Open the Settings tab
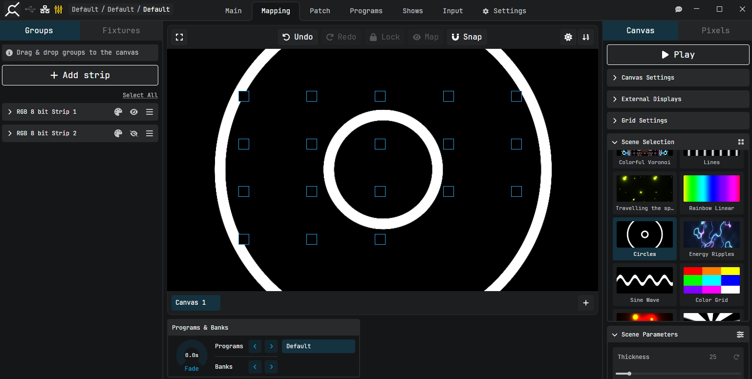Image resolution: width=752 pixels, height=379 pixels. [504, 11]
